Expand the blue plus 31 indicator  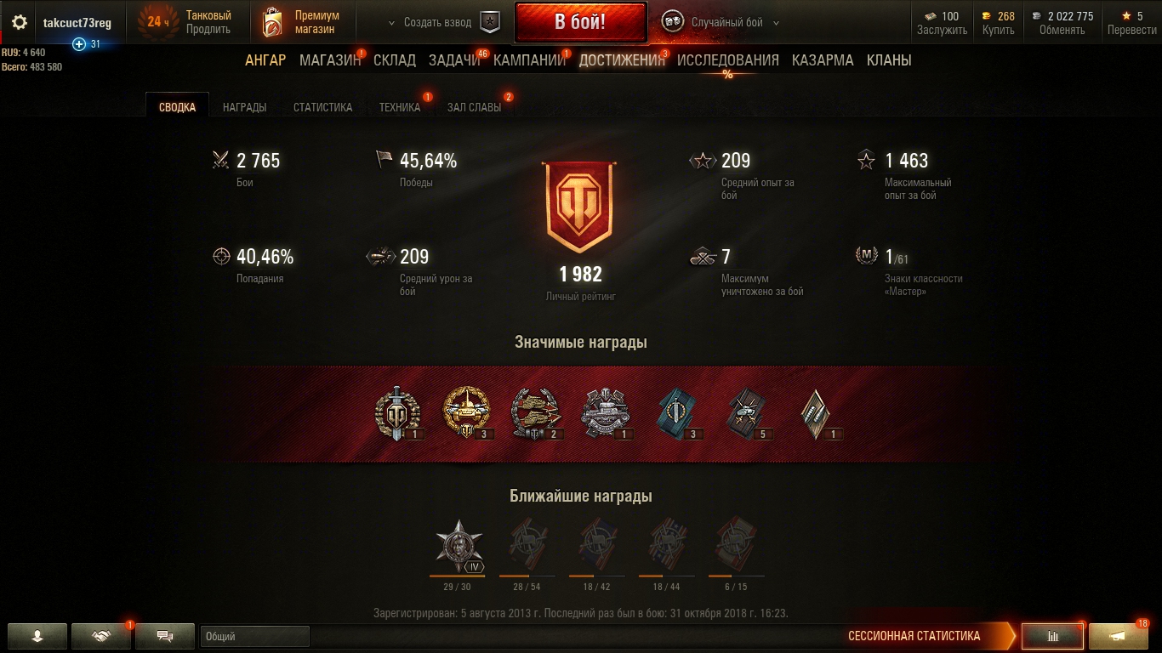tap(86, 44)
